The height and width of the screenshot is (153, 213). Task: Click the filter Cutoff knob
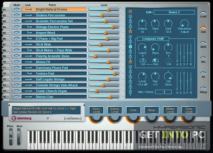(x=142, y=48)
